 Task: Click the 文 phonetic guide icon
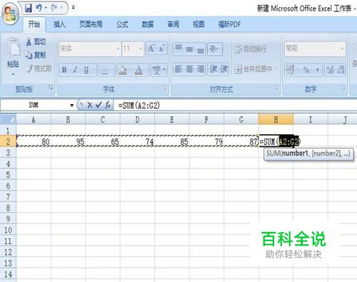click(156, 70)
